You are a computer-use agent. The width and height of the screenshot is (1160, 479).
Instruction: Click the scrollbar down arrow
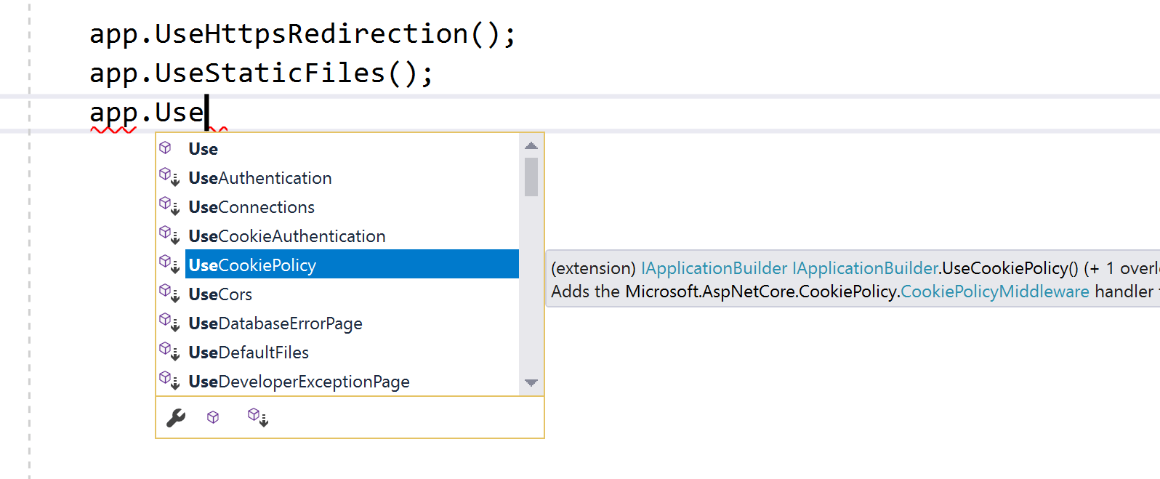[531, 384]
